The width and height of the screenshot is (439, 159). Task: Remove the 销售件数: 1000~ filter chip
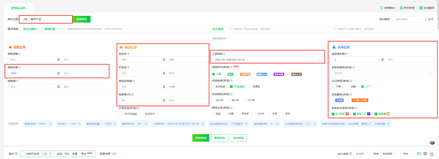[x=50, y=124]
